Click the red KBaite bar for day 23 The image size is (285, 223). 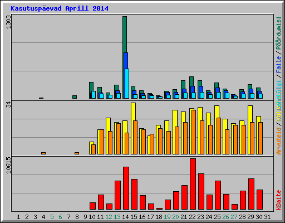(201, 191)
